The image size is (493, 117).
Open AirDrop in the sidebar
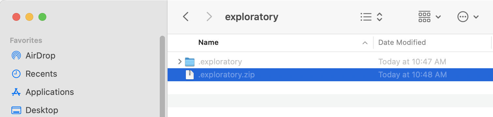point(34,56)
